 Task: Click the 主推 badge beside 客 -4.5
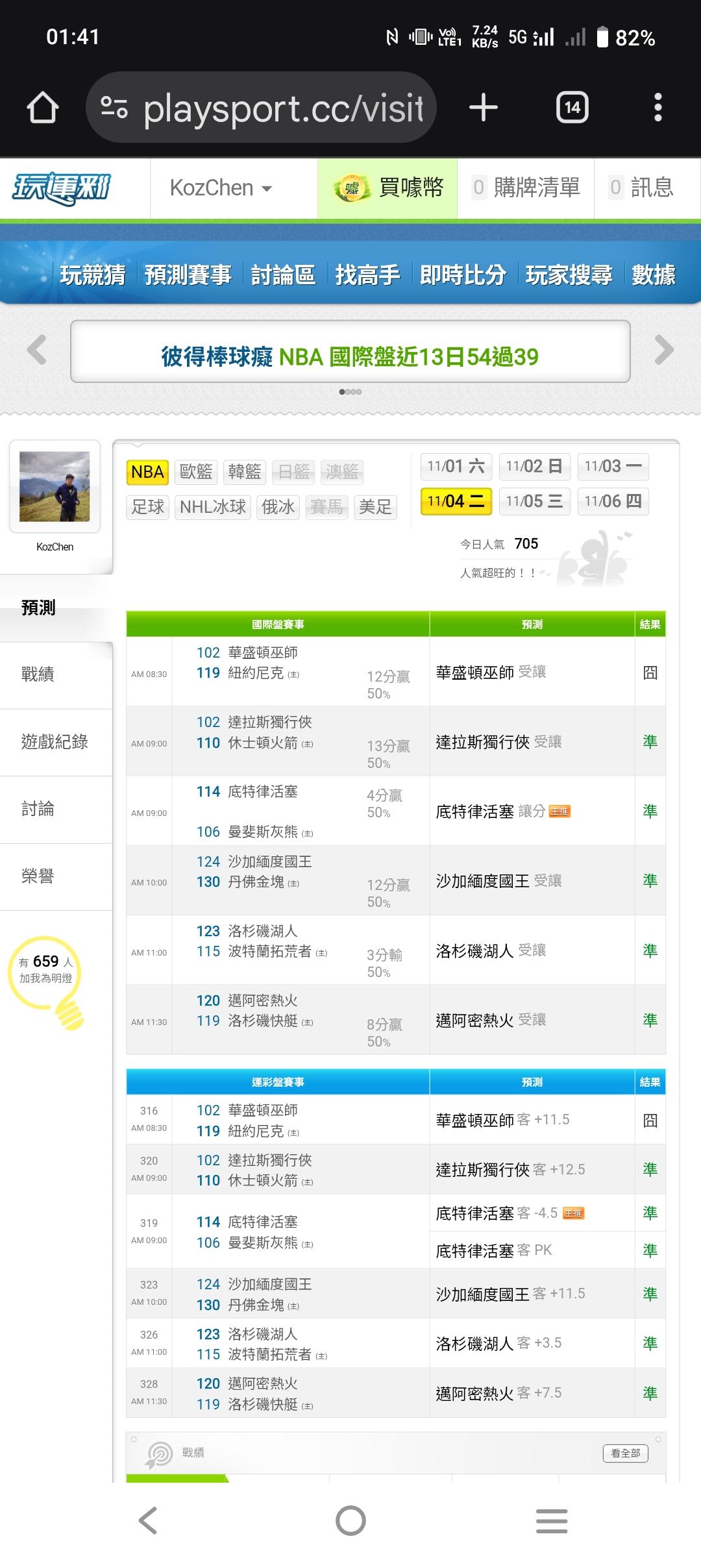(x=574, y=1213)
